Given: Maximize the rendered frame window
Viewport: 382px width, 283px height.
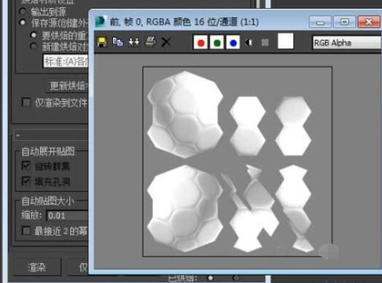Looking at the screenshot, I should coord(344,22).
